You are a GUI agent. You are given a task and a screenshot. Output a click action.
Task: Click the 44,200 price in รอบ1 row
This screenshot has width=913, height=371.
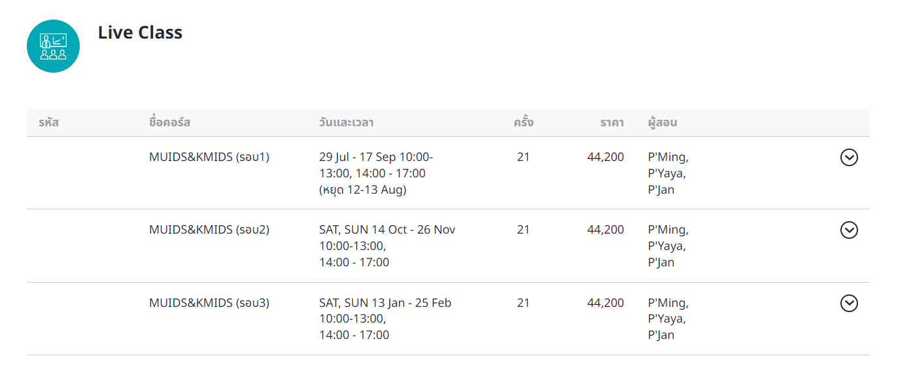[606, 157]
